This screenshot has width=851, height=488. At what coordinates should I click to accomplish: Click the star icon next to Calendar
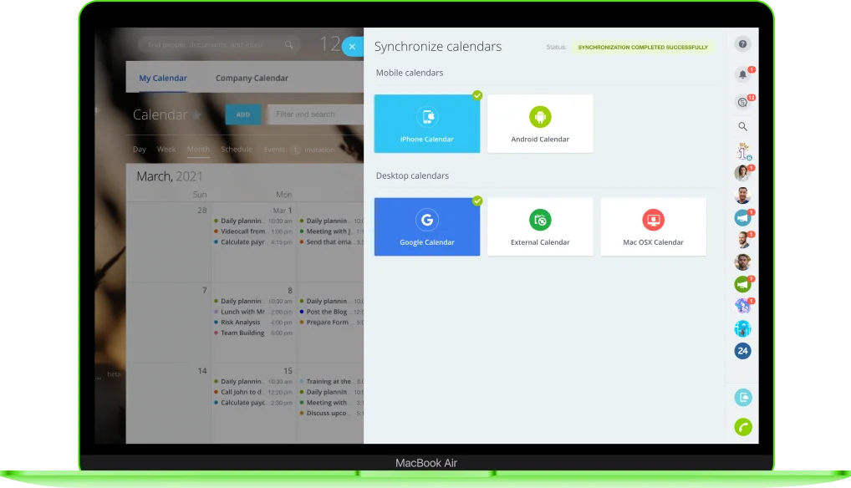click(x=196, y=115)
